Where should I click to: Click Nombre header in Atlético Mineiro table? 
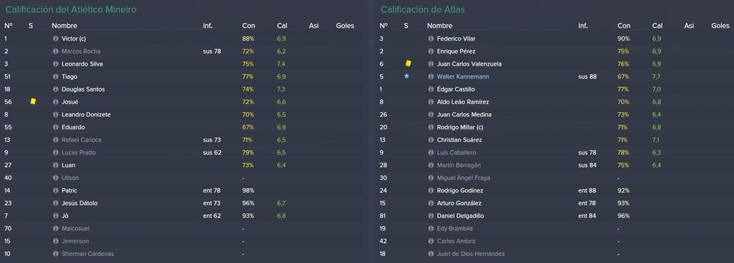click(65, 26)
